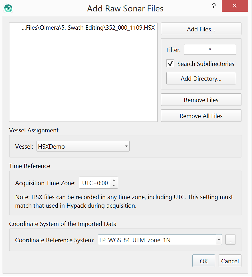Image resolution: width=252 pixels, height=277 pixels.
Task: Click the Coordinate Reference System text field
Action: click(156, 240)
